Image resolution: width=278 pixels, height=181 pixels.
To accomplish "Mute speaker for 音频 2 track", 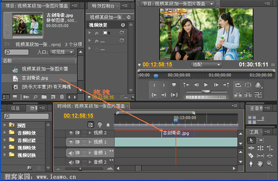I will pos(71,162).
